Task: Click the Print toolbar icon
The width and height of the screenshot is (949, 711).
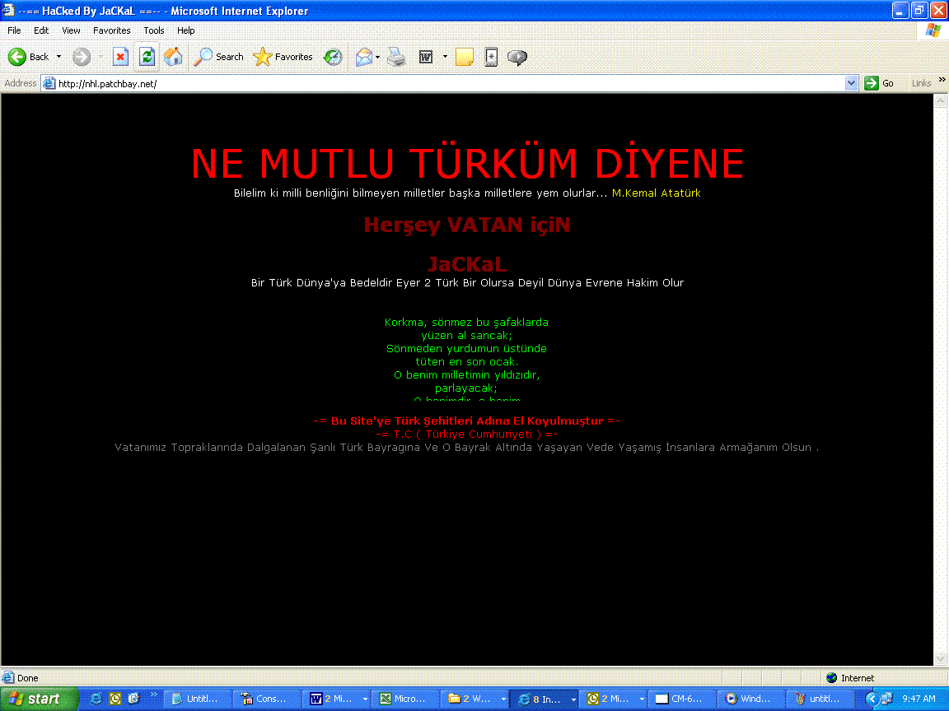Action: tap(396, 57)
